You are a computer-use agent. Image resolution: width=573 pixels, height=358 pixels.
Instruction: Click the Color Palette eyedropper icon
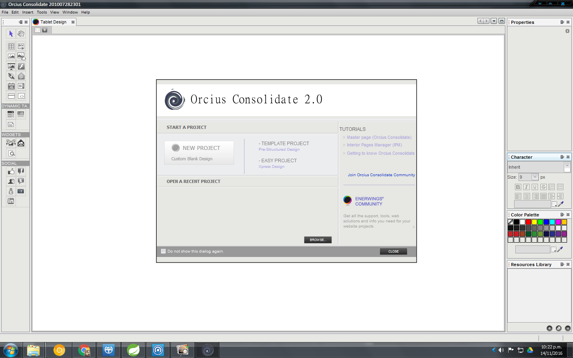560,249
